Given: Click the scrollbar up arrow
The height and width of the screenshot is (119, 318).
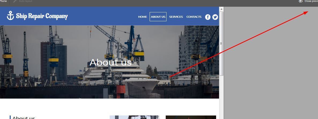Looking at the screenshot, I should [x=221, y=9].
